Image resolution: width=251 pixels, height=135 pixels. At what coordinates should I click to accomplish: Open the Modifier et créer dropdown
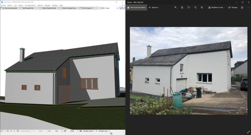217,7
